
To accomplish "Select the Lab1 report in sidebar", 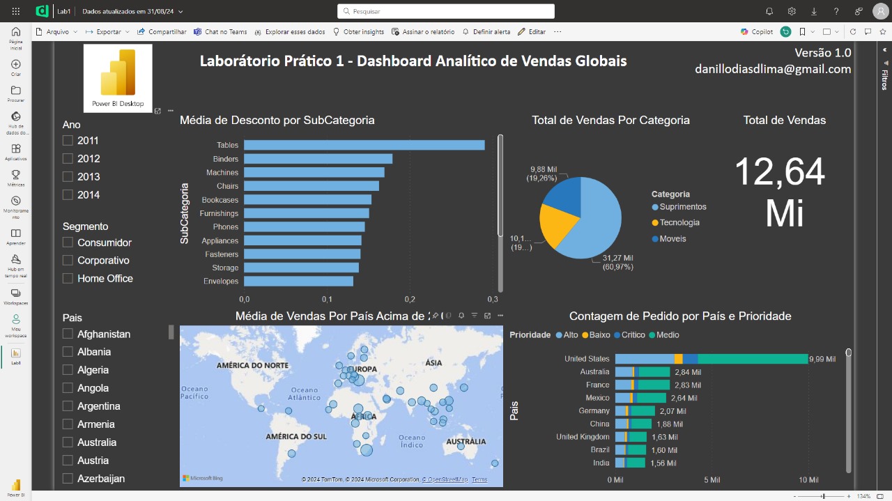I will point(16,357).
